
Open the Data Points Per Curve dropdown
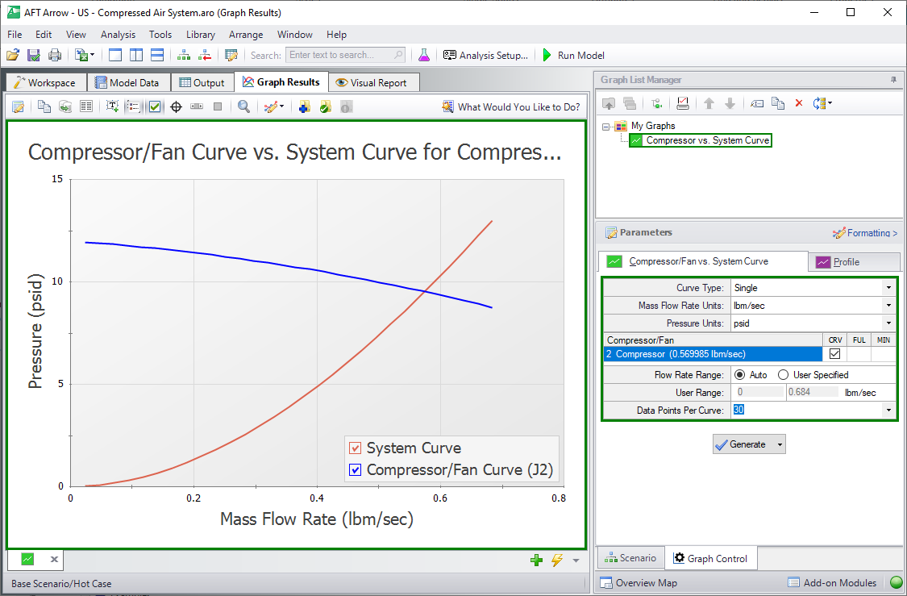tap(888, 411)
